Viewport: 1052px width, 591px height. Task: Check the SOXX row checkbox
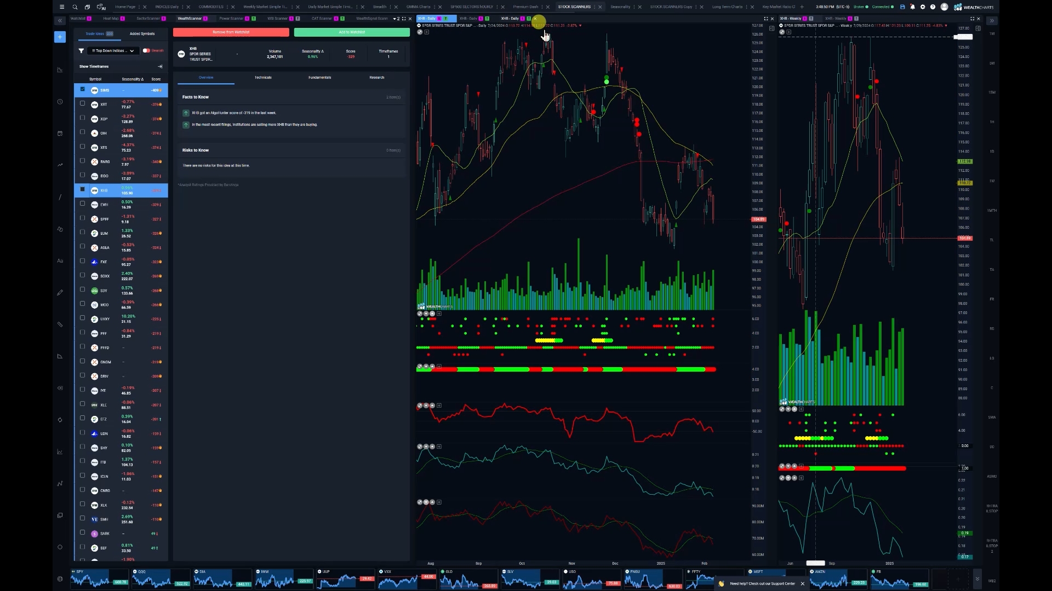[83, 275]
